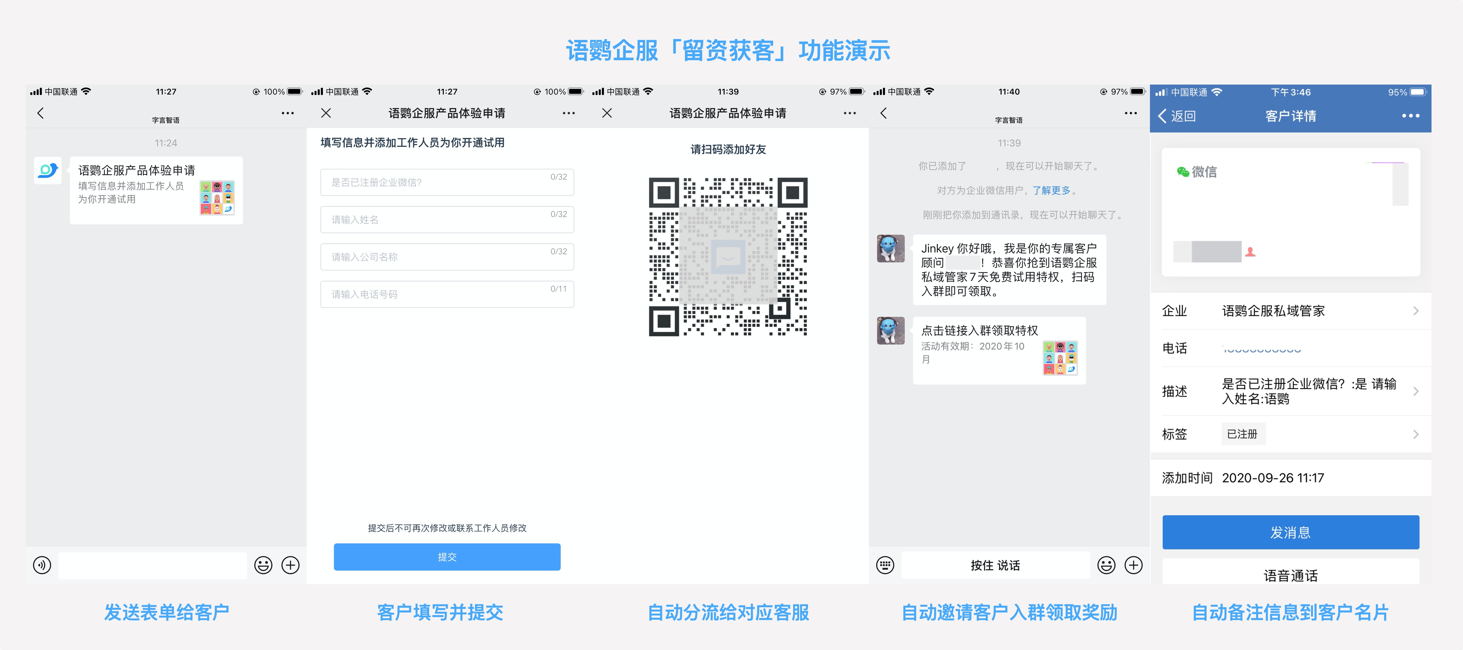Go back using 返回 button
The height and width of the screenshot is (650, 1463).
pyautogui.click(x=1177, y=116)
